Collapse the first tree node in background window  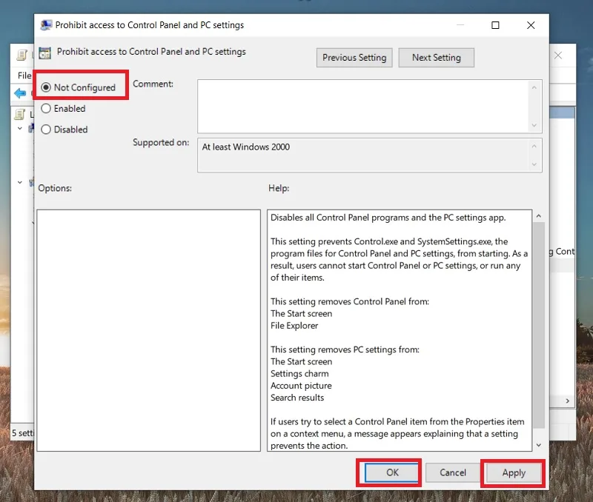[x=20, y=129]
